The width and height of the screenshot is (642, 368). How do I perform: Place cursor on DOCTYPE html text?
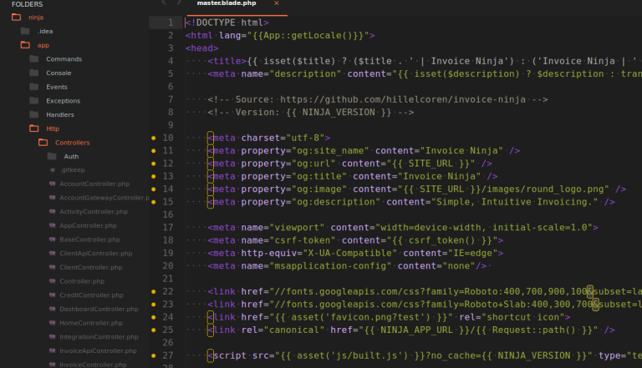(230, 23)
